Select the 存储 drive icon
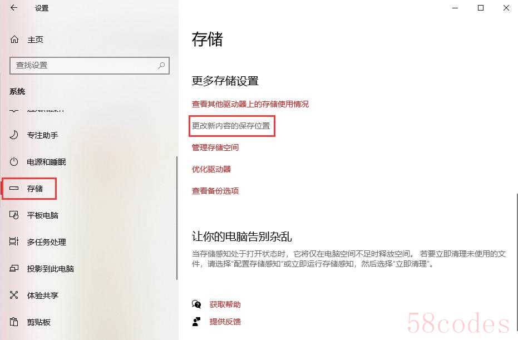 14,188
